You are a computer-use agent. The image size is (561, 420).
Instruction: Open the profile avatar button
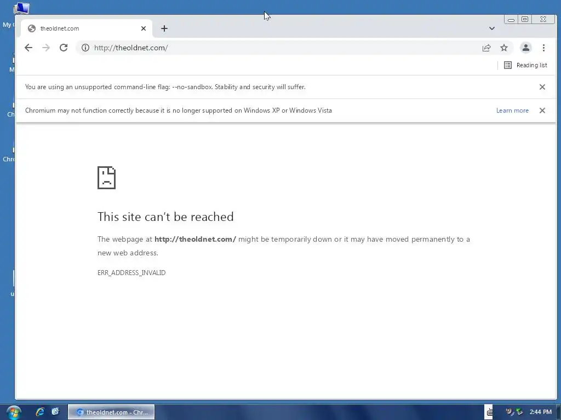(x=525, y=48)
